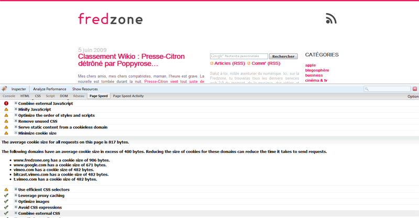This screenshot has width=419, height=218.
Task: Focus the Google custom search field
Action: click(239, 56)
